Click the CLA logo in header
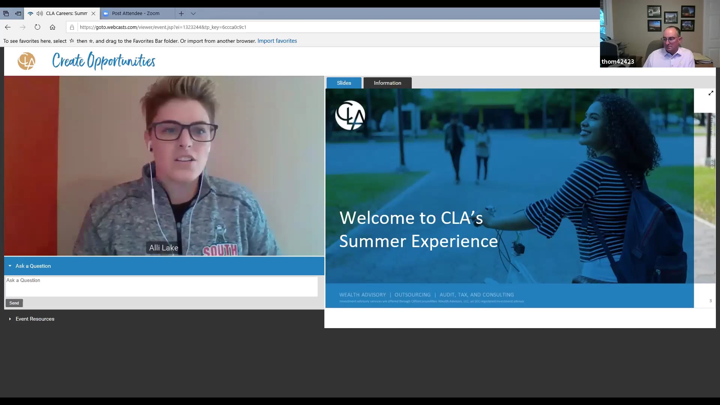The height and width of the screenshot is (405, 720). click(27, 61)
